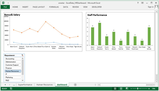
Task: Click Caldwell Shepherd's green bar
Action: click(x=100, y=34)
